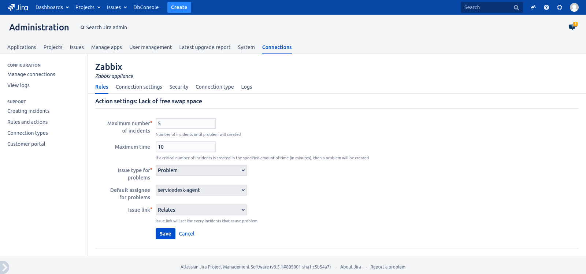This screenshot has width=586, height=274.
Task: Open Project Management Software footer link
Action: pos(238,267)
